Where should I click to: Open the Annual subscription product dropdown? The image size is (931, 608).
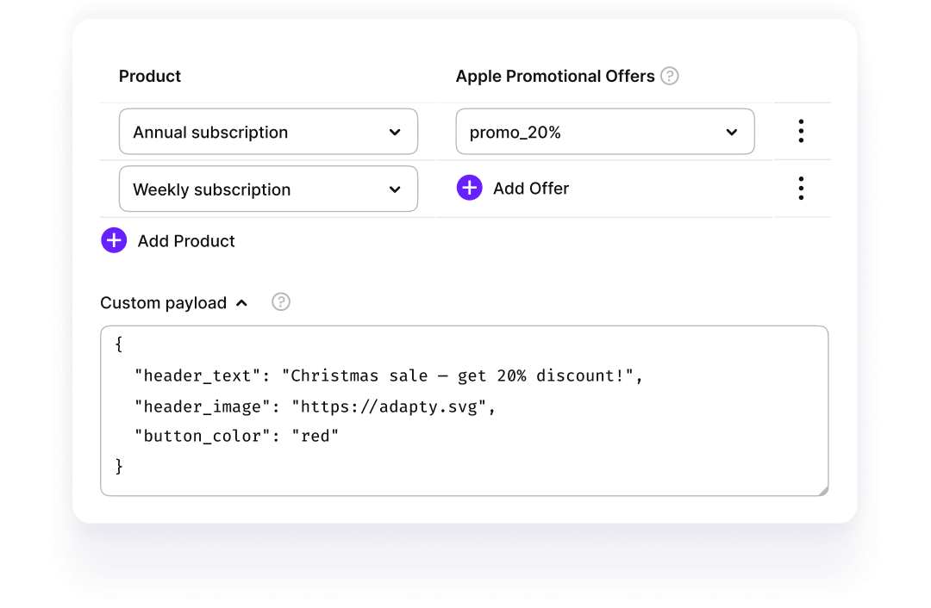point(267,131)
